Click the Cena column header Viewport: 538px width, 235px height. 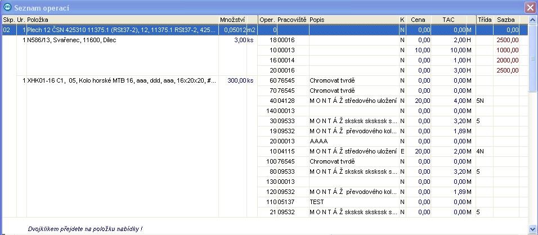pyautogui.click(x=418, y=20)
